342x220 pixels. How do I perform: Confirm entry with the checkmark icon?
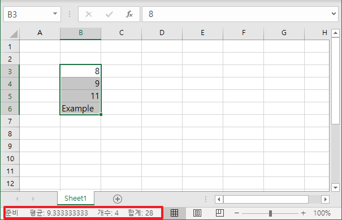tap(109, 14)
